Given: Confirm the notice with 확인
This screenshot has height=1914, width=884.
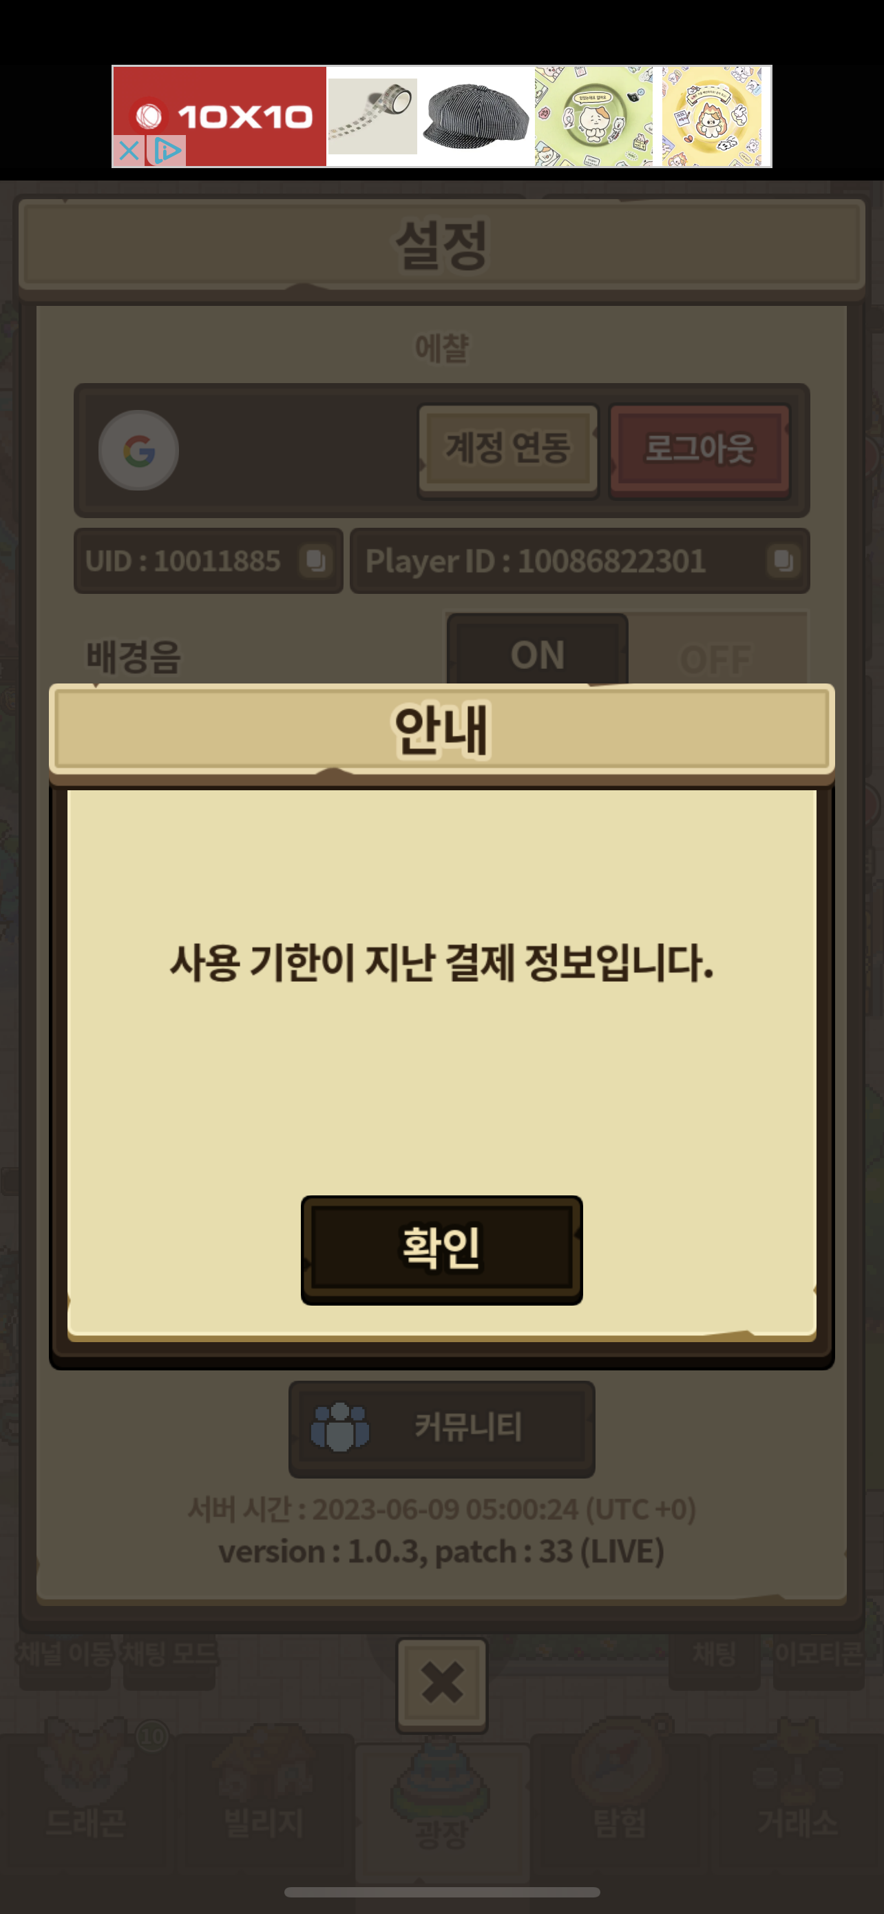Looking at the screenshot, I should pos(441,1250).
